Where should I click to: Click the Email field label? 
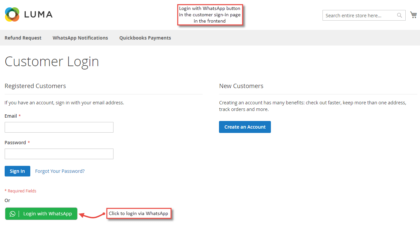pos(11,116)
